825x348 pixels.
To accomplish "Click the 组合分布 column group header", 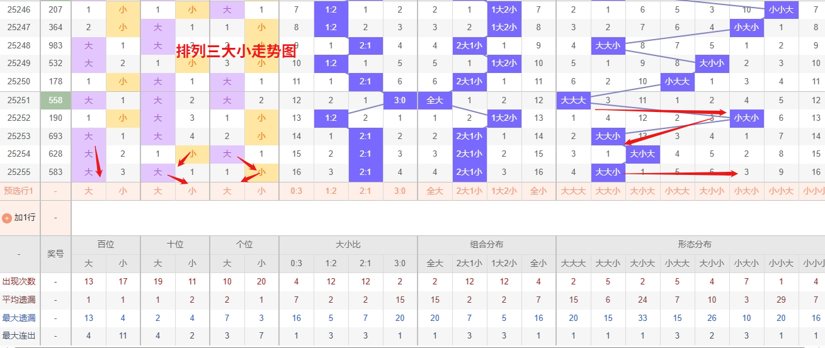I will pos(487,245).
